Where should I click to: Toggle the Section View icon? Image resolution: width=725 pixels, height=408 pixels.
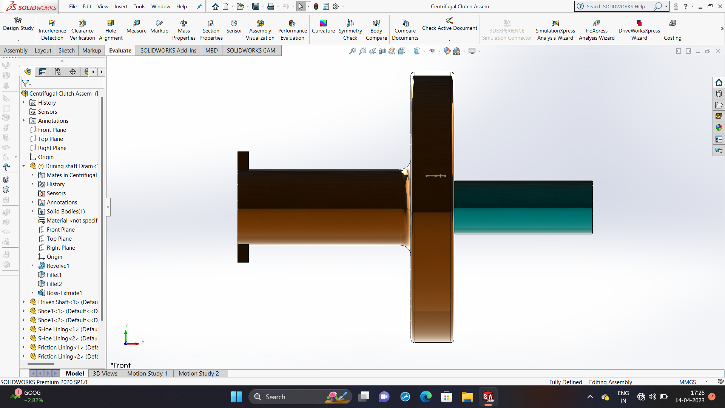point(382,51)
